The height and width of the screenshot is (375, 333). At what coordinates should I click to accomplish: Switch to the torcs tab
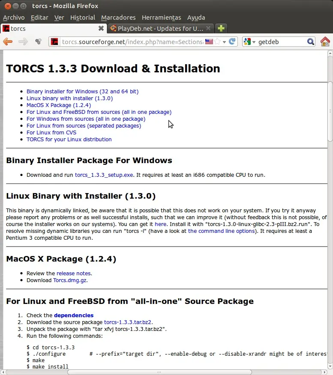coord(54,28)
